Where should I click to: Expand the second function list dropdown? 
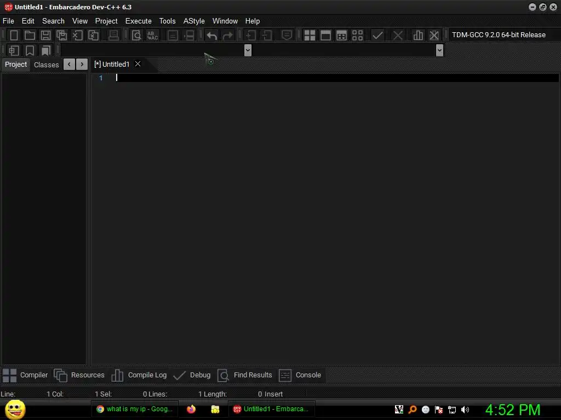tap(439, 50)
